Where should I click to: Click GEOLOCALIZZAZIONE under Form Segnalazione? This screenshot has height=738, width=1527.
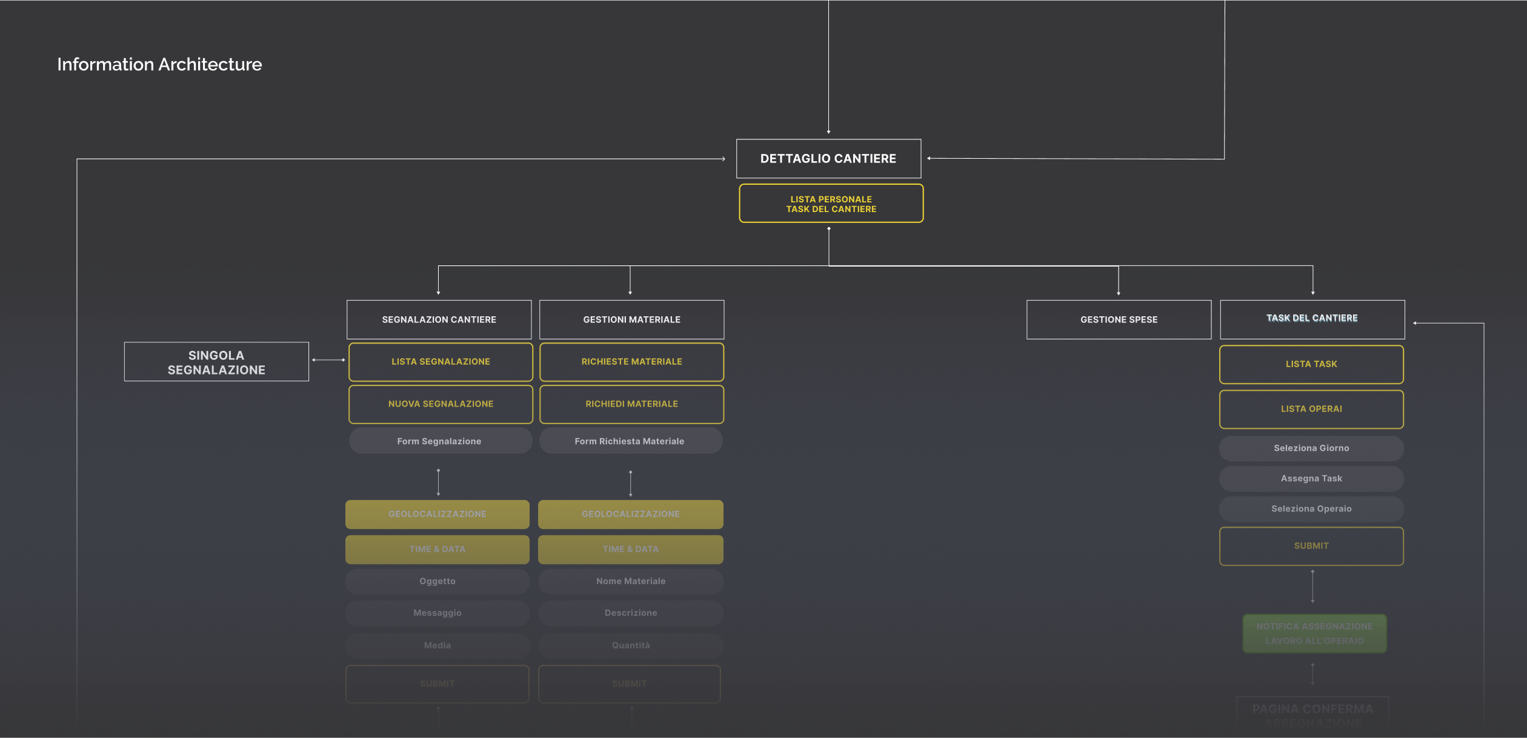click(437, 514)
